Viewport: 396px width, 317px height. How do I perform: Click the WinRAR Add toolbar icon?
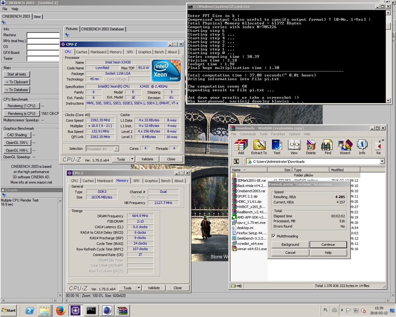241,147
